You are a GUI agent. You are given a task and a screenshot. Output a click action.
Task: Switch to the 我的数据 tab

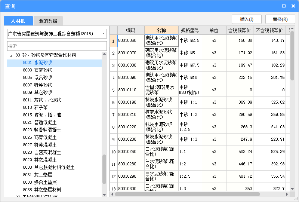[48, 21]
